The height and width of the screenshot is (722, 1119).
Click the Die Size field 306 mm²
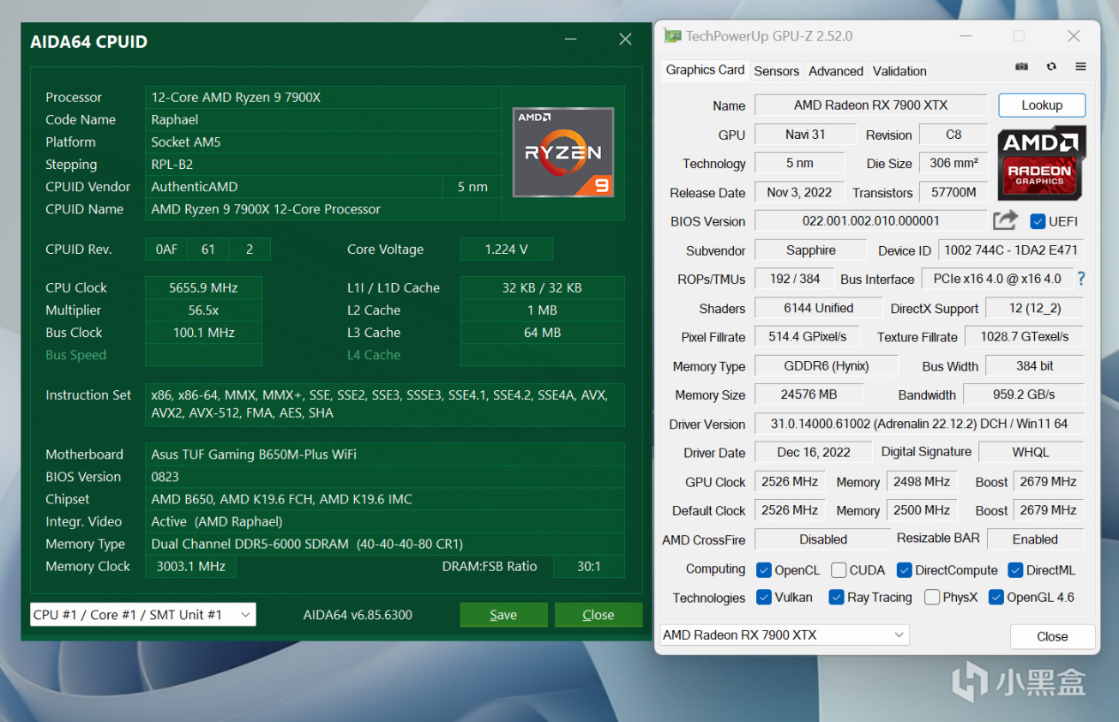click(x=953, y=163)
